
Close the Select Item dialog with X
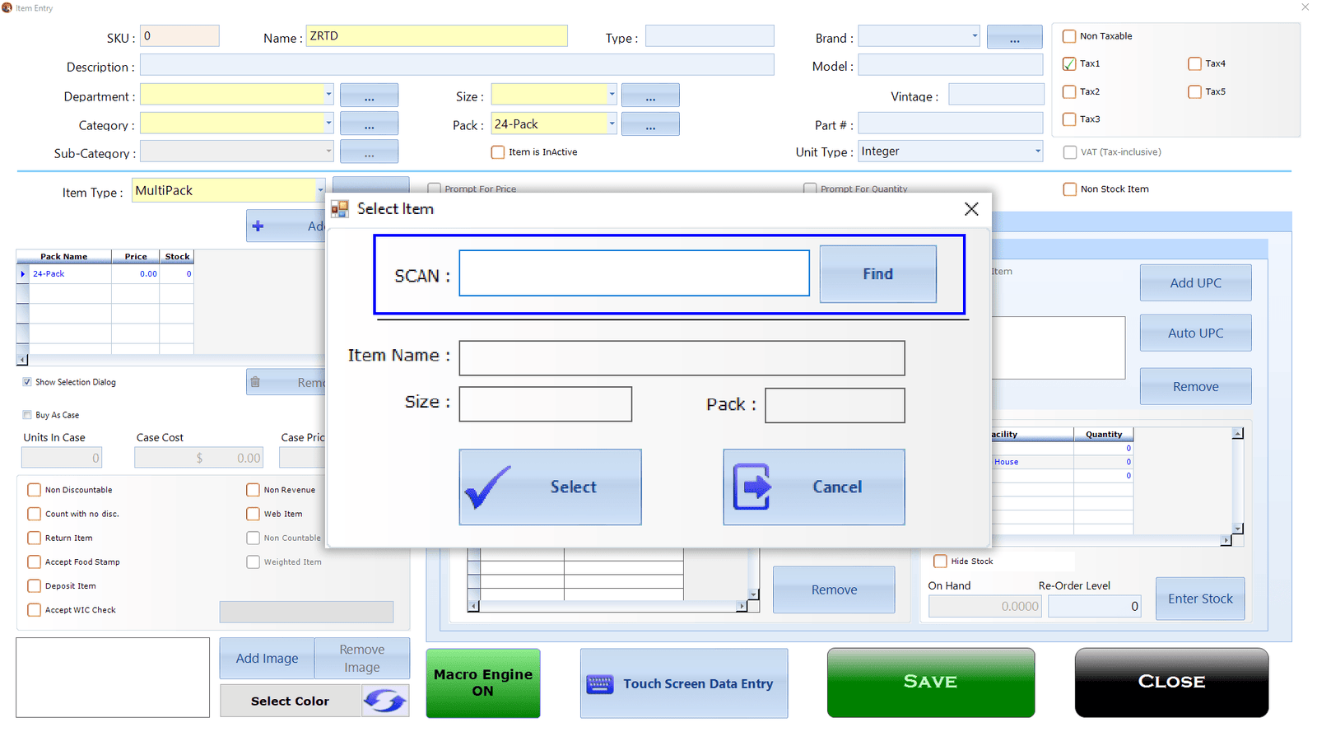pyautogui.click(x=971, y=209)
